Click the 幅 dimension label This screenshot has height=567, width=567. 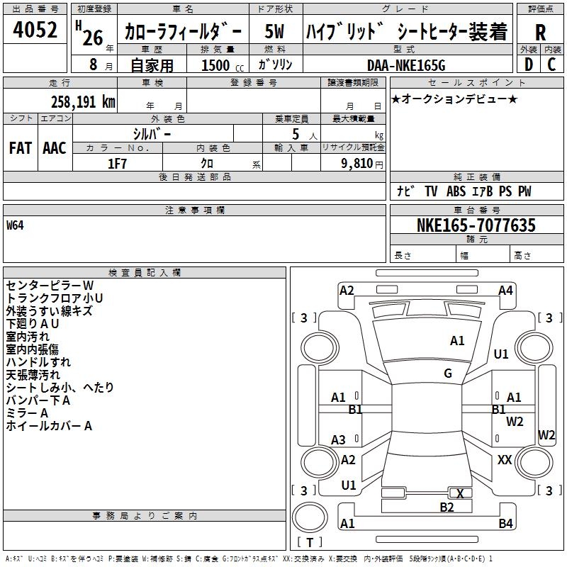464,256
